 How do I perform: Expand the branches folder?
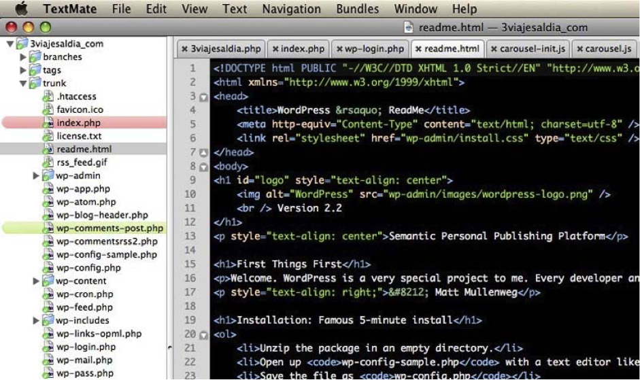click(23, 56)
